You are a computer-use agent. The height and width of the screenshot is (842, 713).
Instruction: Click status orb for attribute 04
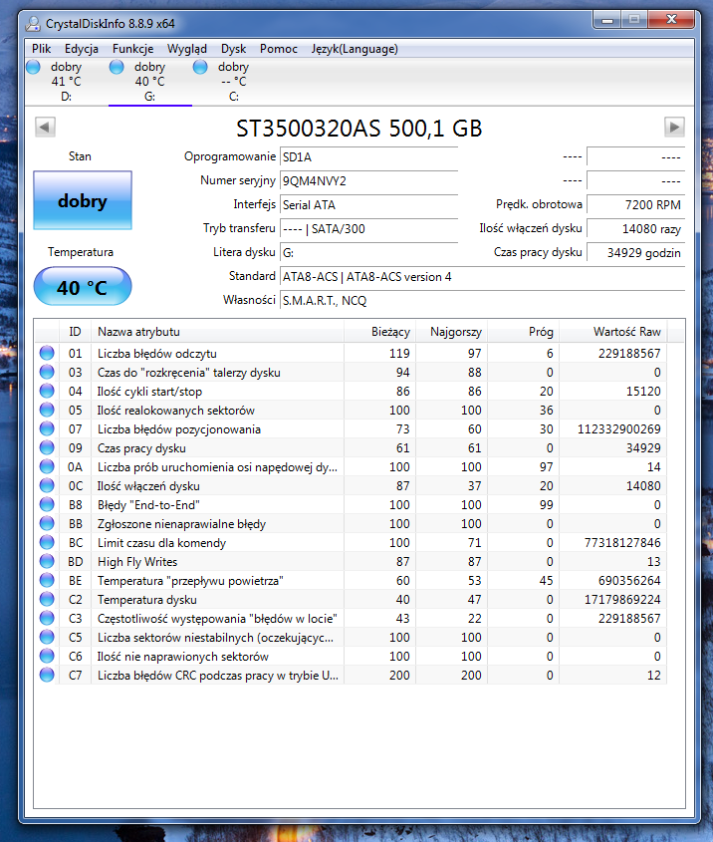point(47,391)
